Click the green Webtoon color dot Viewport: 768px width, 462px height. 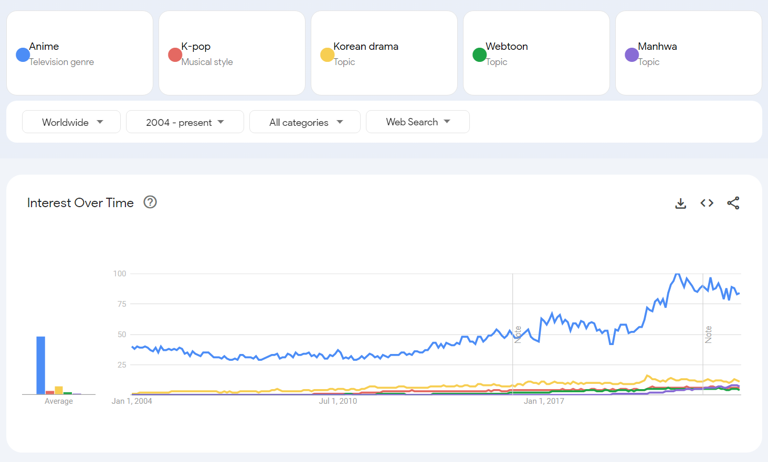pos(479,55)
